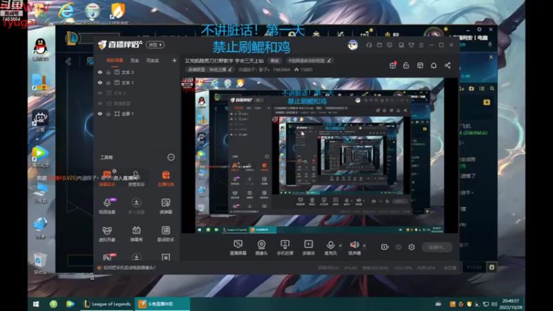Open stream settings gear in bottom bar

pos(411,247)
